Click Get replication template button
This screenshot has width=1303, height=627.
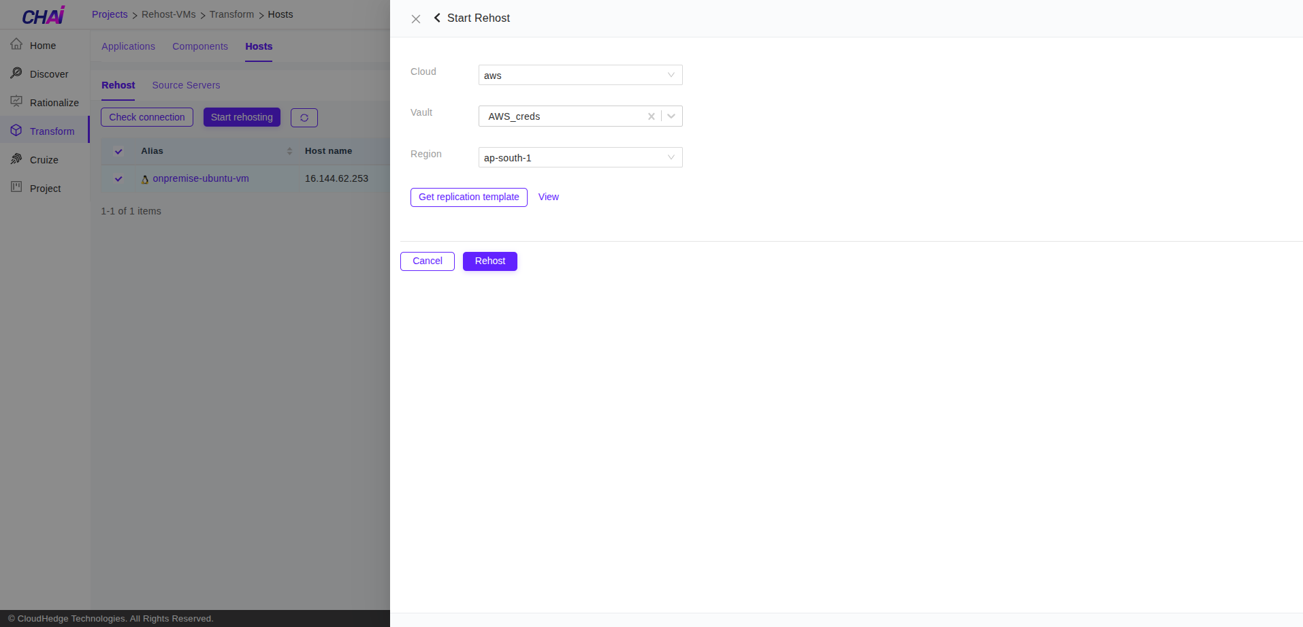point(469,197)
